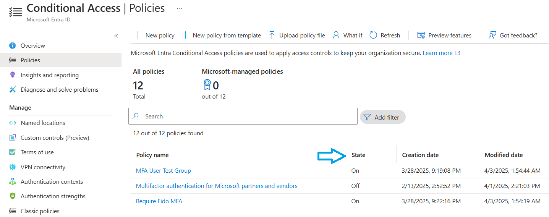Click the magnifier icon in Search box

click(136, 116)
